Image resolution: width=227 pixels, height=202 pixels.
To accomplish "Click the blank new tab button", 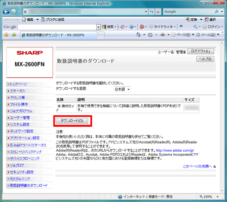I will [101, 35].
